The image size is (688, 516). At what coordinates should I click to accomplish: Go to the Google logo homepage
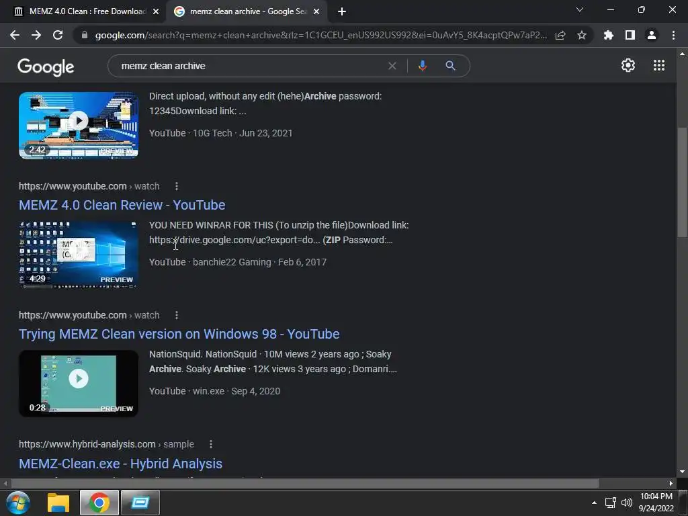(46, 67)
